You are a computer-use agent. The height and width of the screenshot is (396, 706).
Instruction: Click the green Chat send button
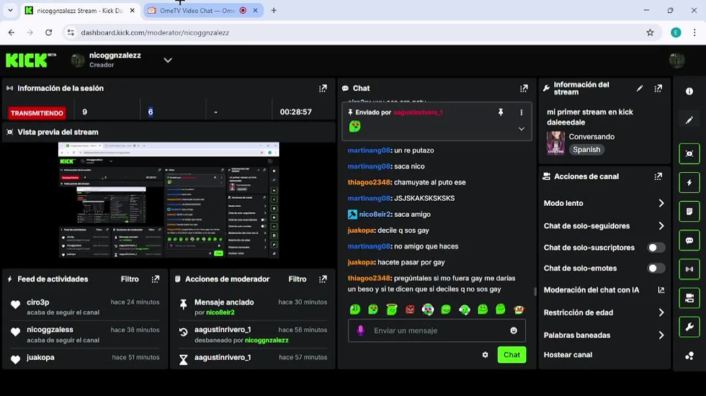click(512, 355)
